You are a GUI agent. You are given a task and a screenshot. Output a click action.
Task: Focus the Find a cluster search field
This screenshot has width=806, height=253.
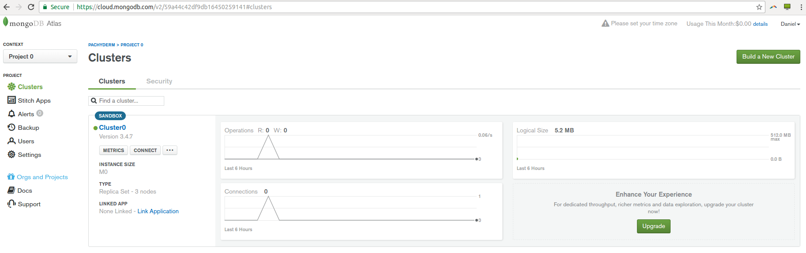[x=130, y=101]
